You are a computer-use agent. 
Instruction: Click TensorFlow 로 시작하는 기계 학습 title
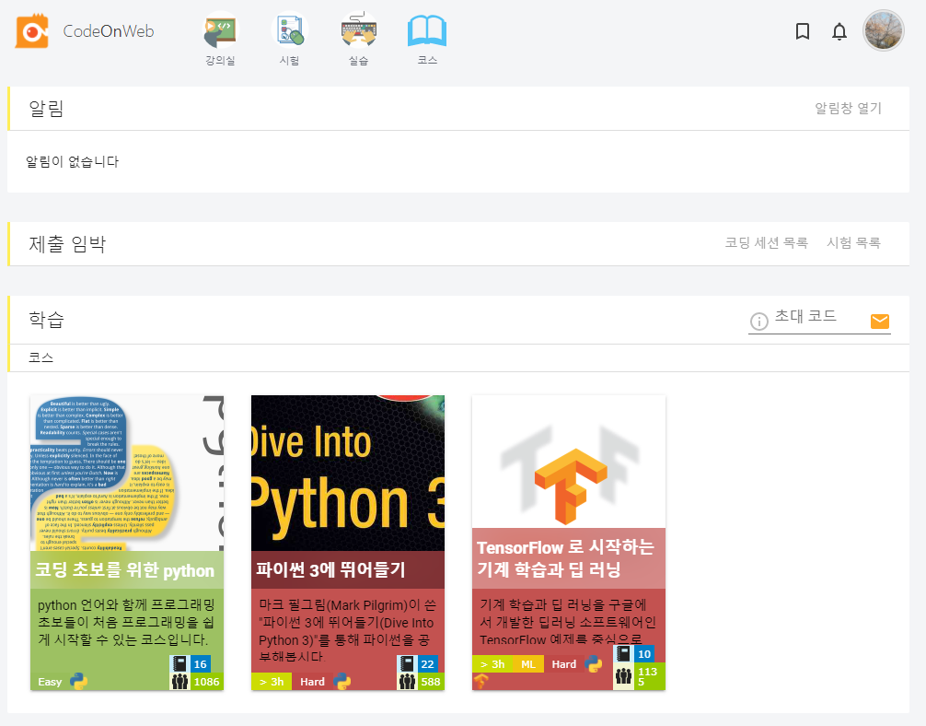(565, 558)
